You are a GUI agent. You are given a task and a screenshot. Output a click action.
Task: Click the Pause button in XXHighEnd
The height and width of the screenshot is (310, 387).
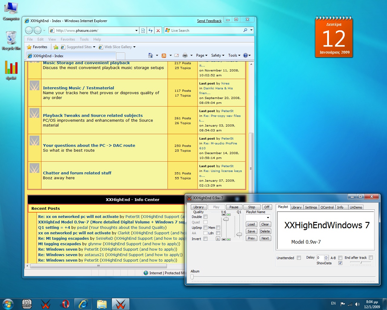234,207
